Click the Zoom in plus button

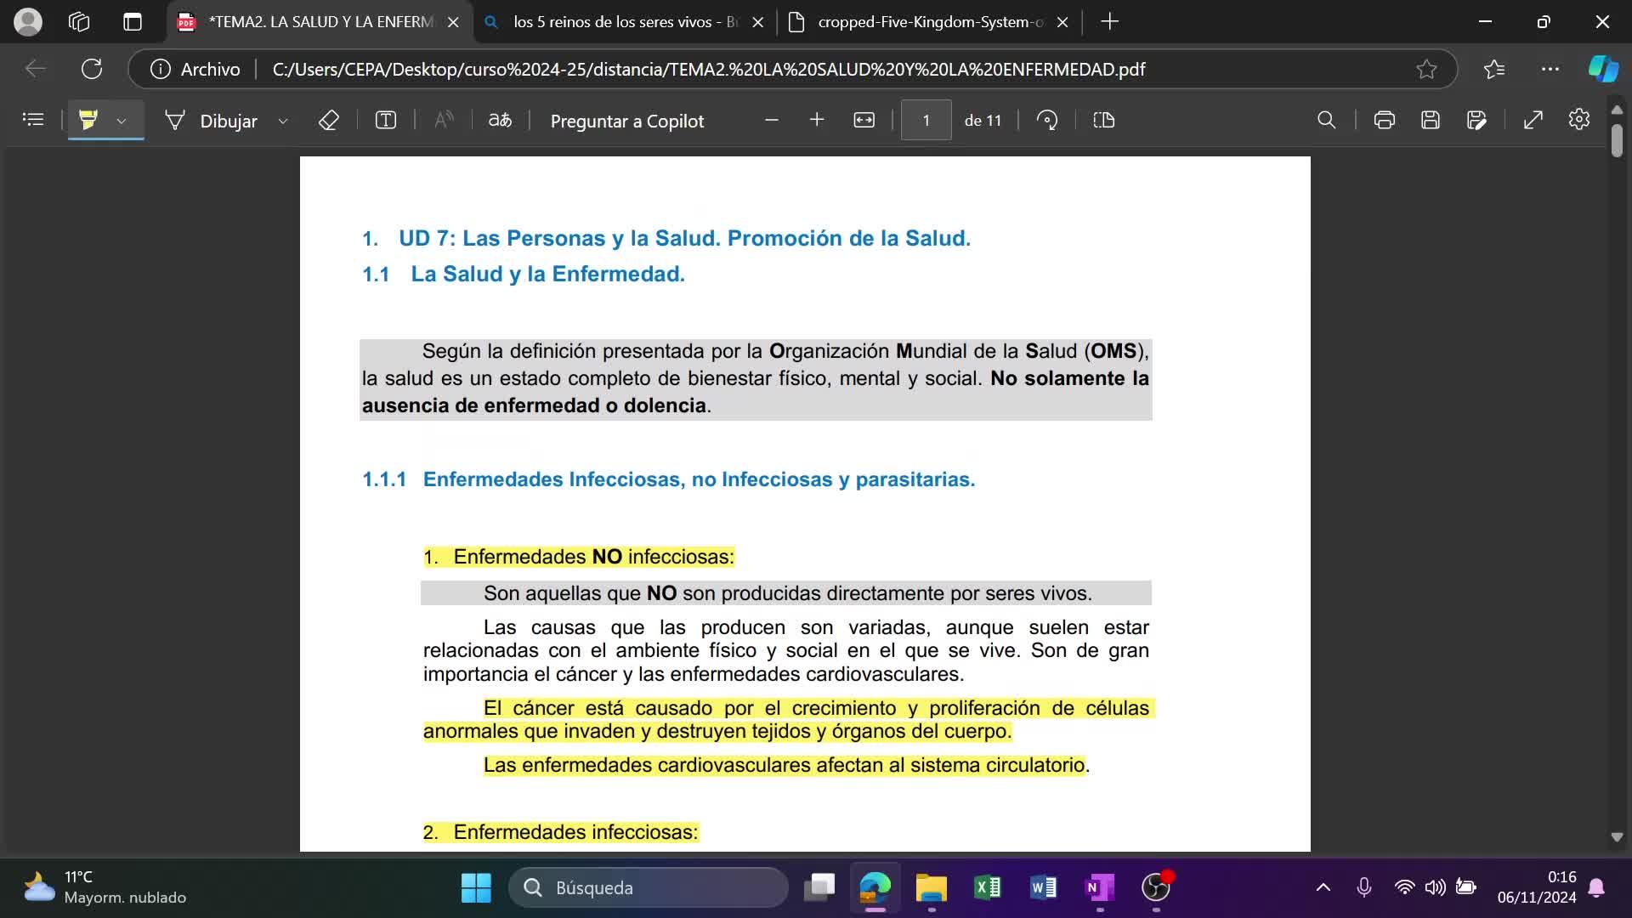[817, 121]
